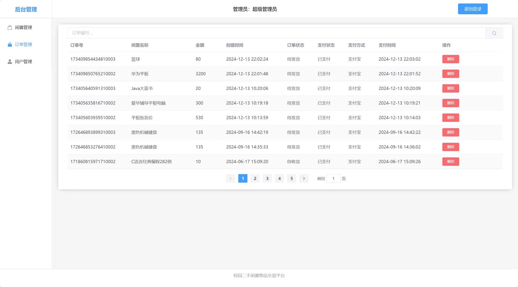Click the blue bag icon for 订单管理
Viewport: 518px width, 287px height.
[10, 45]
